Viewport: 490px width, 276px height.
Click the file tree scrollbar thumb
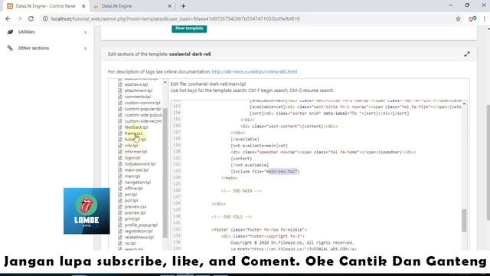165,172
